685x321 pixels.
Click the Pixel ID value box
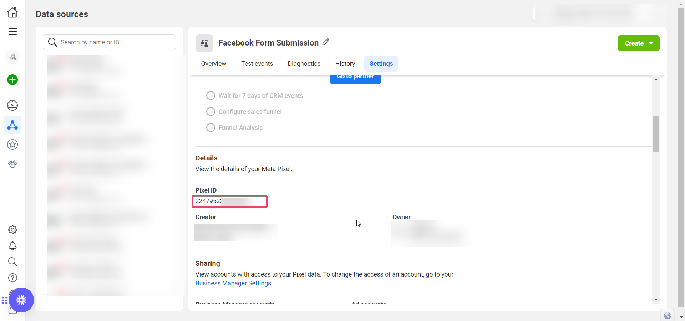(x=229, y=201)
